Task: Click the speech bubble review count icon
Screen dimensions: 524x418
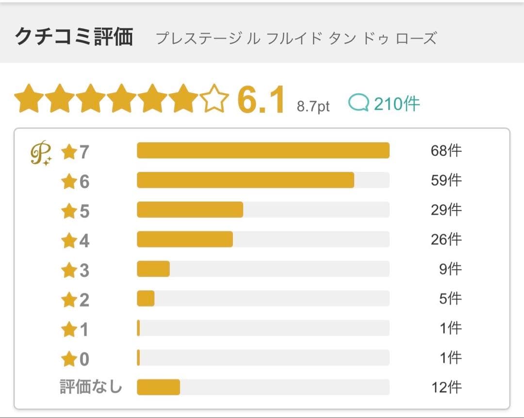Action: click(x=359, y=103)
